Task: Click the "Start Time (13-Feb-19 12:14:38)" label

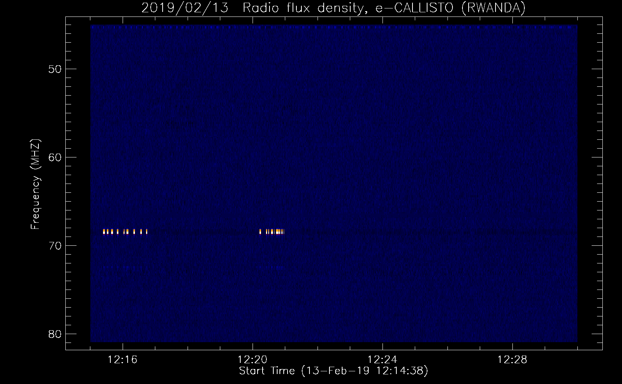Action: (x=333, y=371)
